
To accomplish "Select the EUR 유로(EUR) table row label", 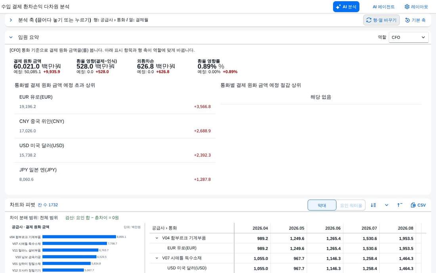I will point(182,248).
